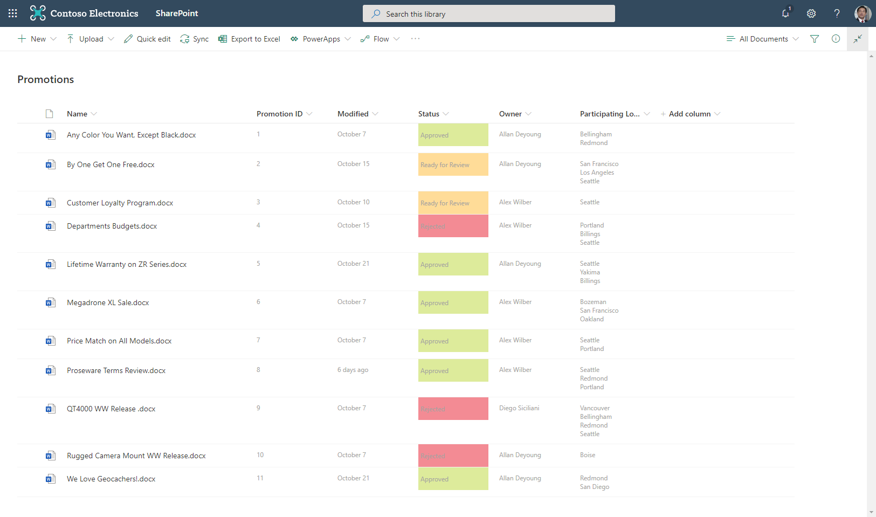Open Megadrone XL Sale.docx document
Viewport: 876px width, 517px height.
point(108,302)
